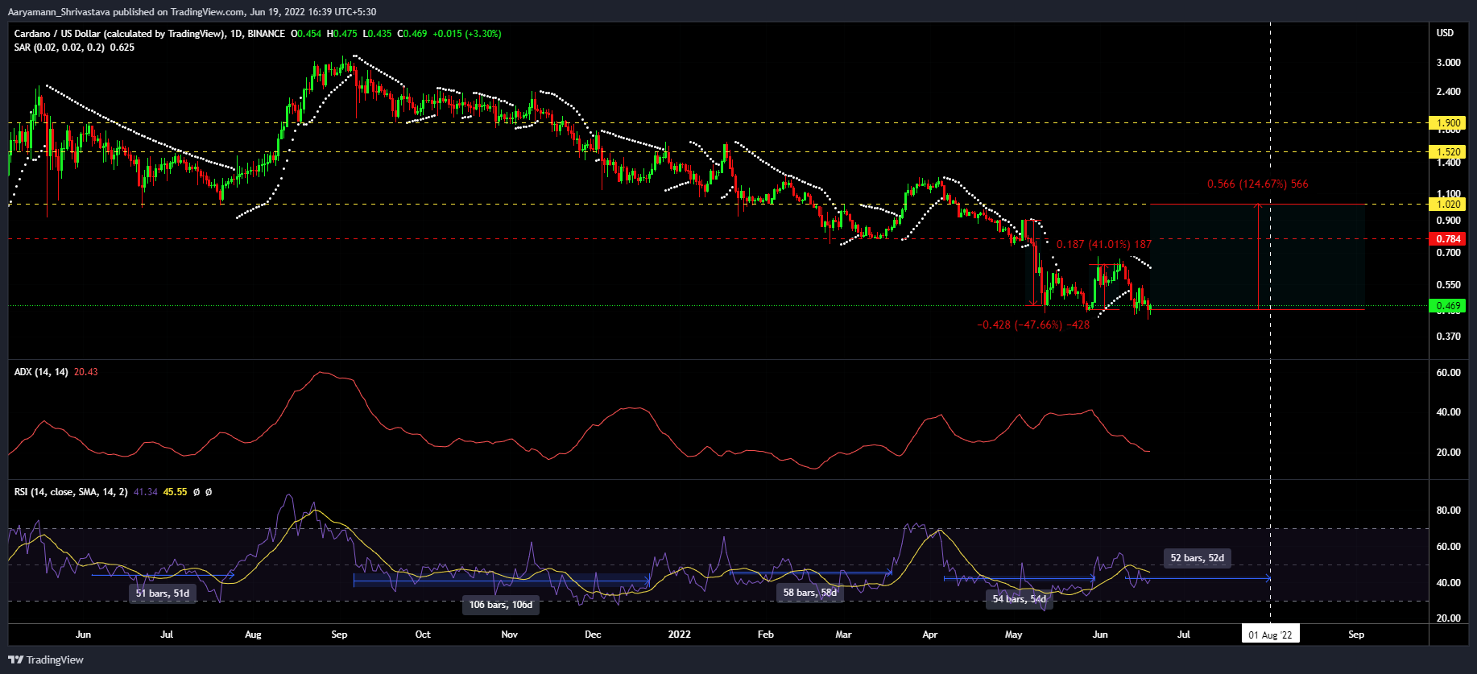The width and height of the screenshot is (1477, 674).
Task: Click the RSI (14, close, SMA, 14, 2) legend
Action: [x=71, y=491]
